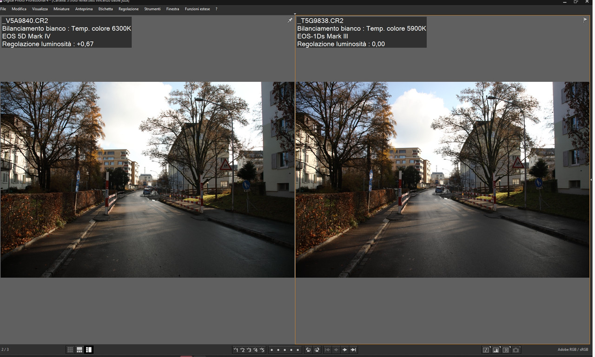
Task: Click the 2 / 3 image counter
Action: coord(5,349)
